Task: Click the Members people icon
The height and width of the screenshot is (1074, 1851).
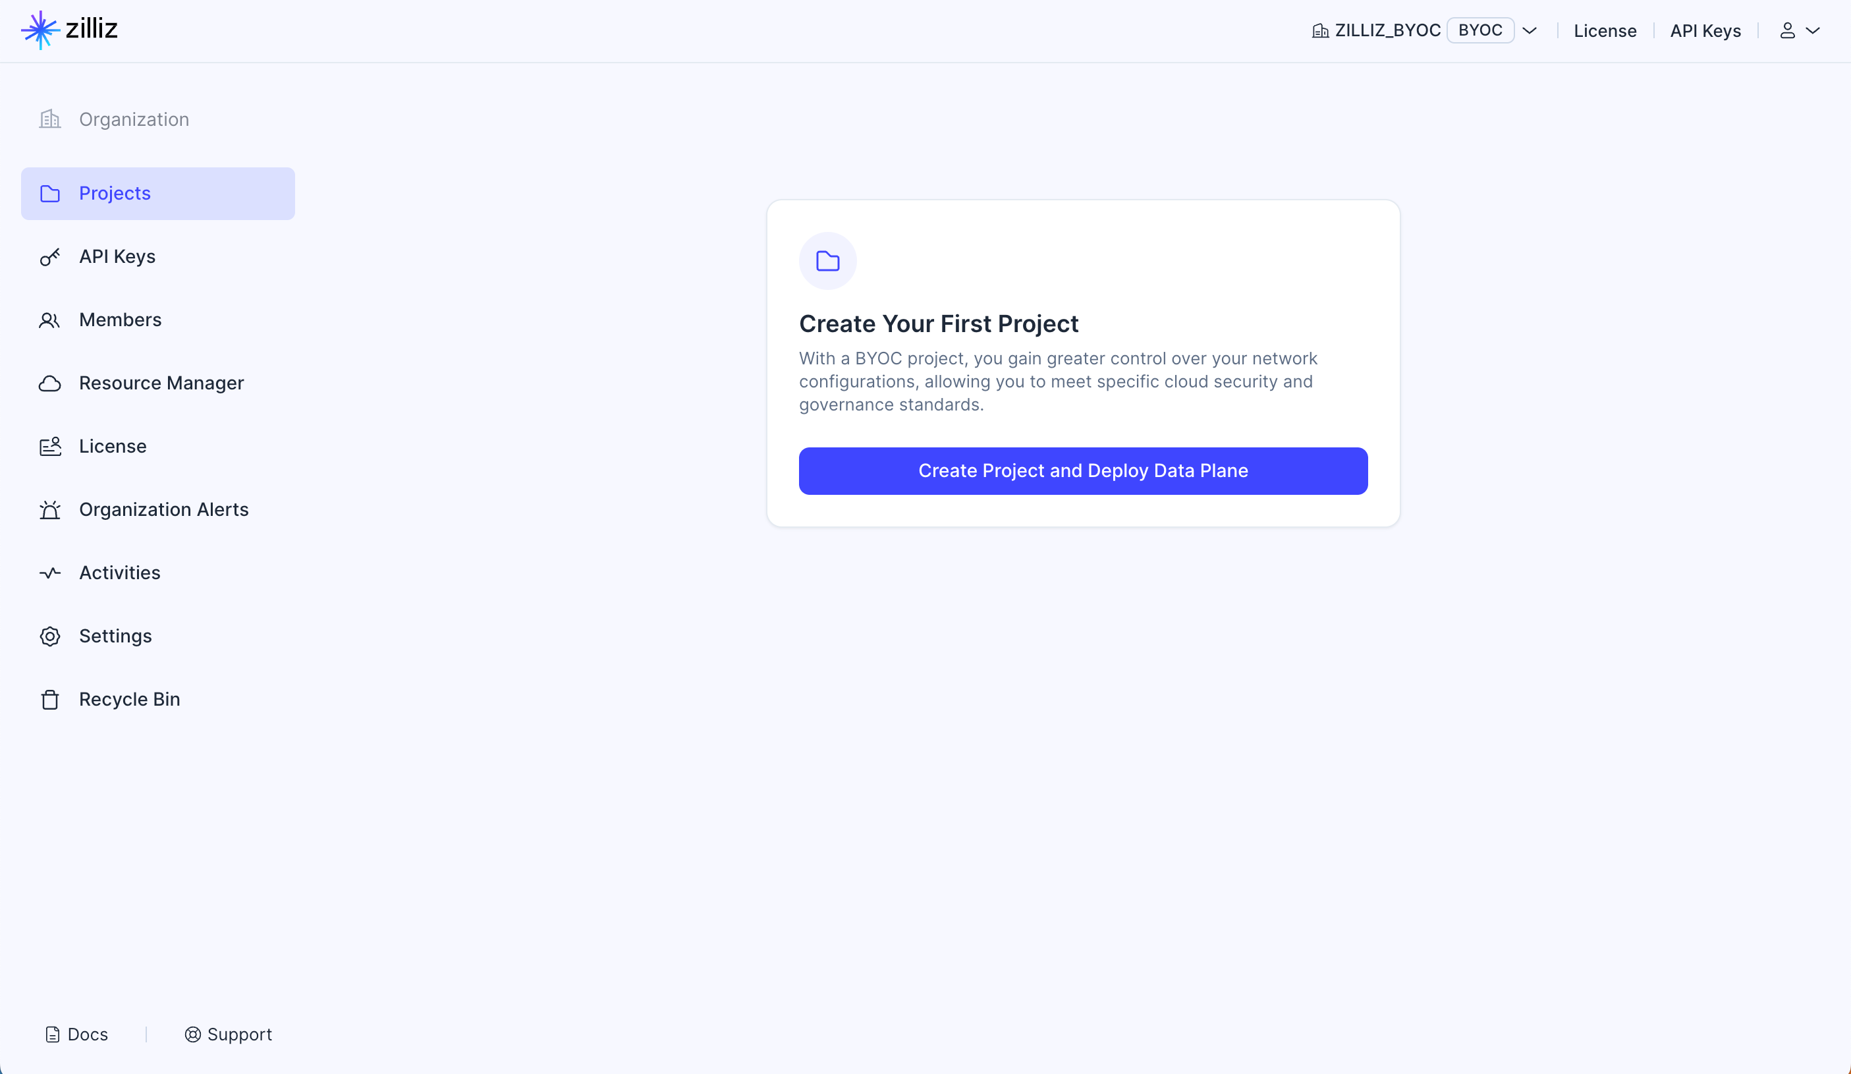Action: point(49,320)
